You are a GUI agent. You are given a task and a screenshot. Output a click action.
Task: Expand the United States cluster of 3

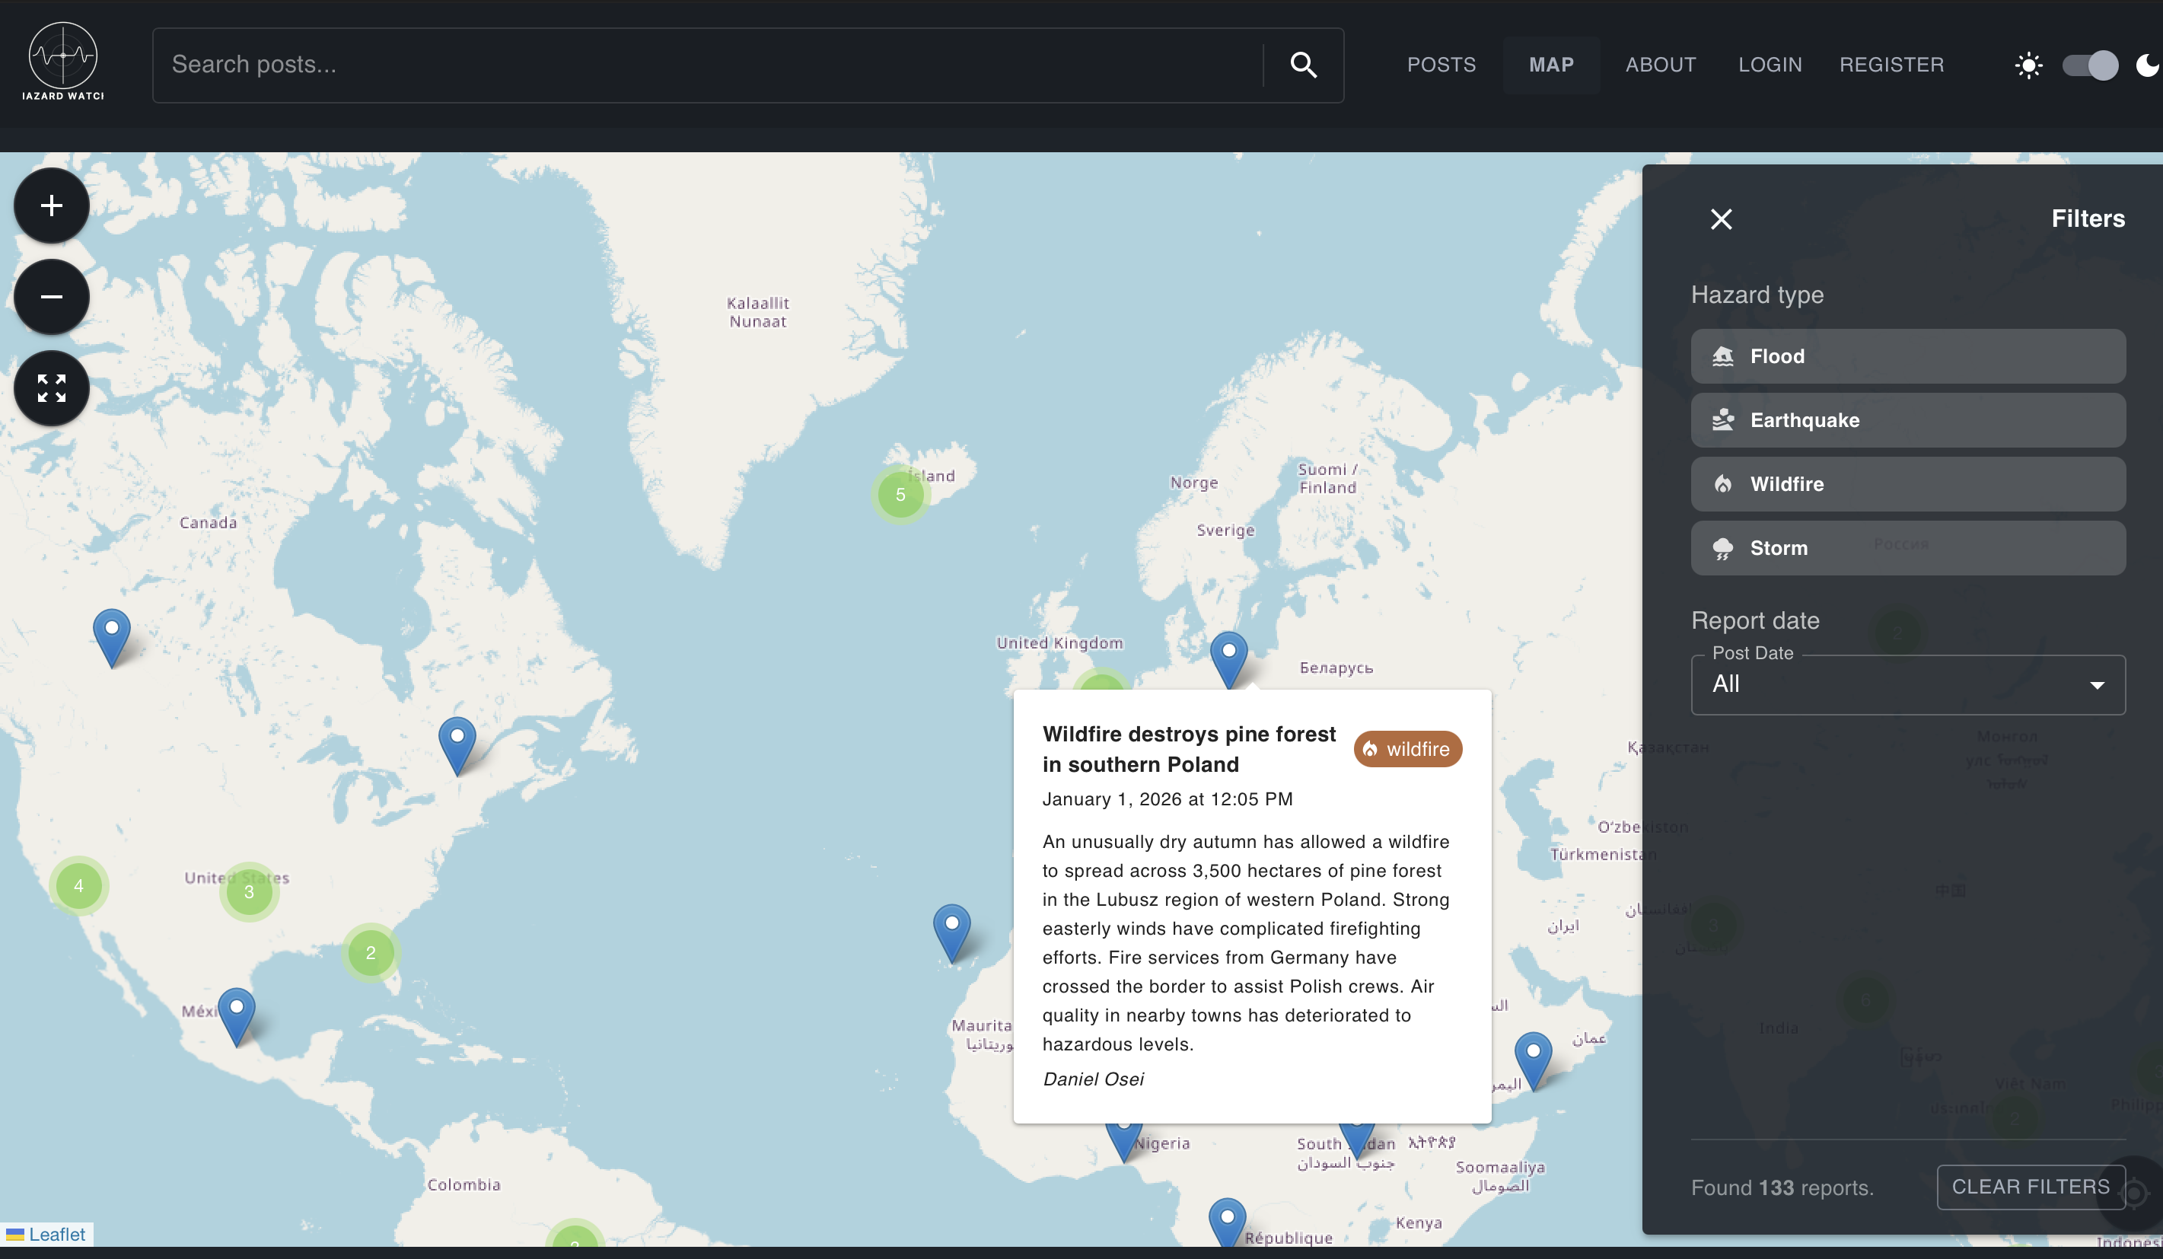tap(249, 891)
